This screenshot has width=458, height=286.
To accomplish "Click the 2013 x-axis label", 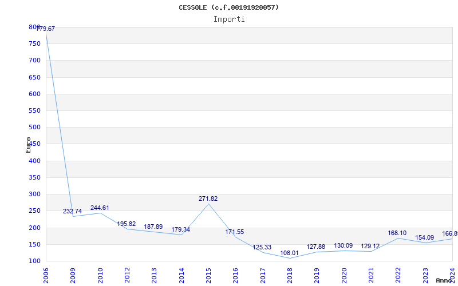I will (154, 276).
